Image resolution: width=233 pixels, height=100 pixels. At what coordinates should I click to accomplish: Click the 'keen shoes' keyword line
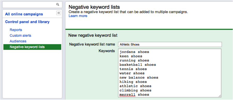[x=131, y=56]
